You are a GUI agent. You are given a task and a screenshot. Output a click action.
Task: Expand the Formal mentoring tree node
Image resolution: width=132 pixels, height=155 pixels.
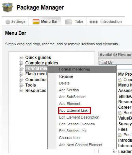[x=21, y=68]
